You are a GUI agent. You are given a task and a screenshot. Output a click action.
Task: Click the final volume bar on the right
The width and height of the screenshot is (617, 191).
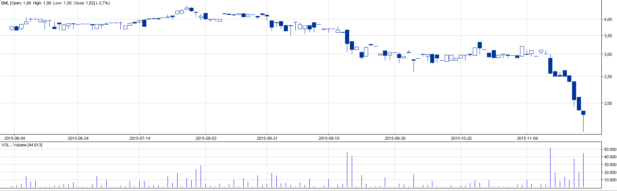point(583,171)
